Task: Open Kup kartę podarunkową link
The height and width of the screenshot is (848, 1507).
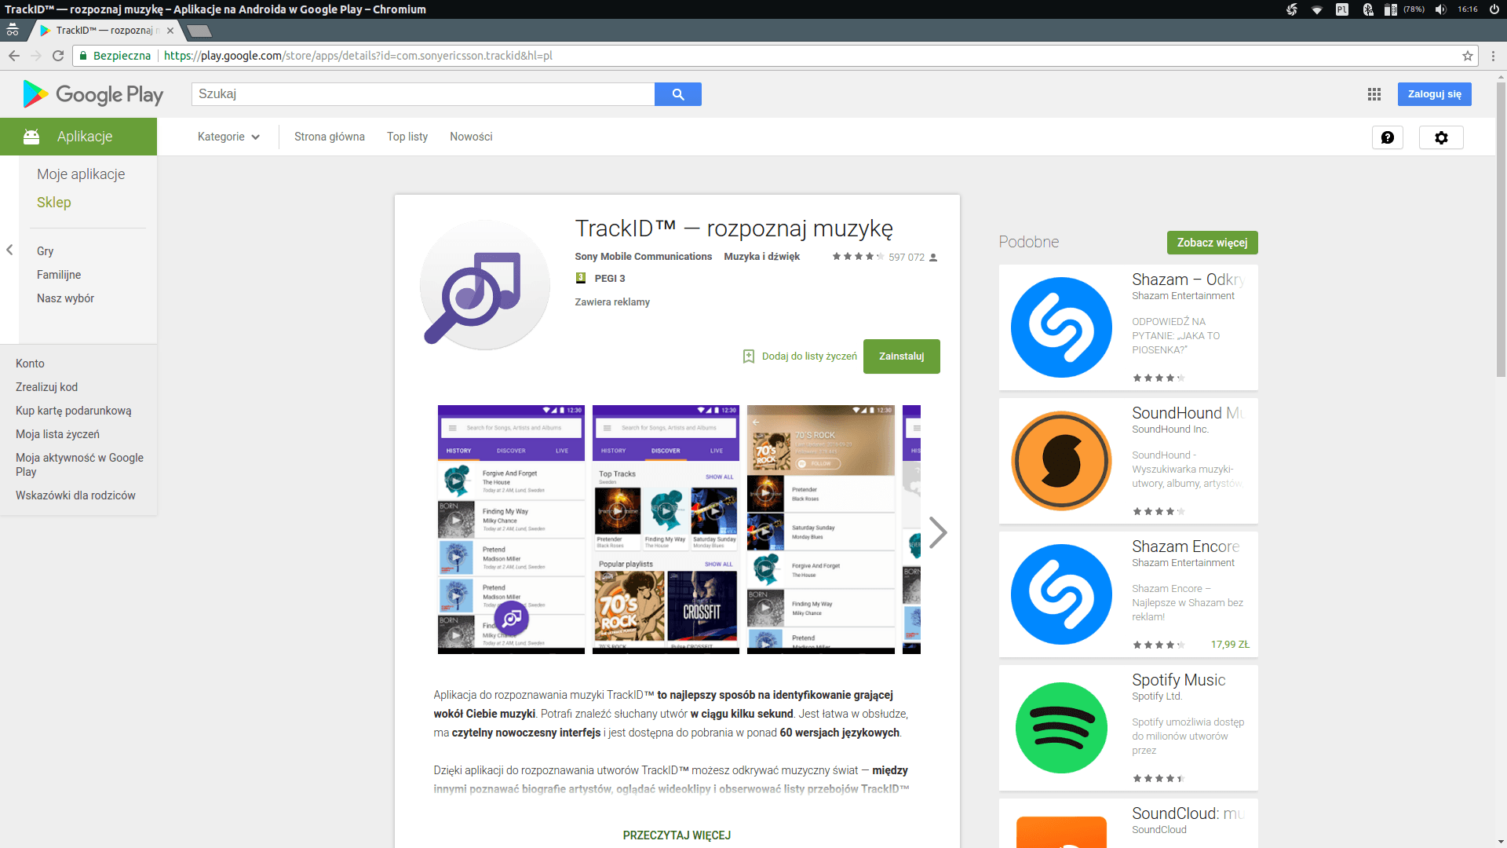Action: tap(73, 411)
